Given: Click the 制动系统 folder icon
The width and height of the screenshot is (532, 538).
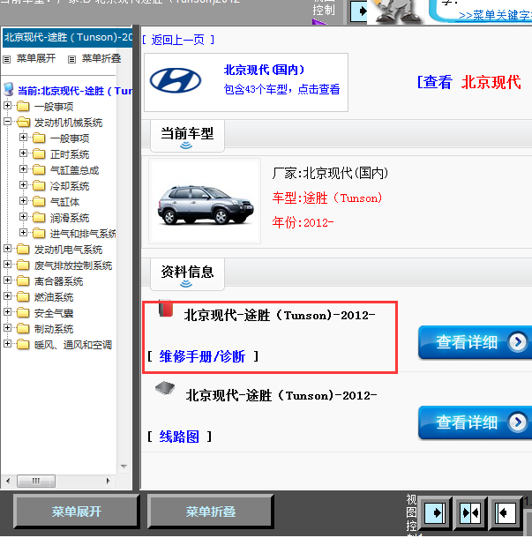Looking at the screenshot, I should tap(23, 328).
